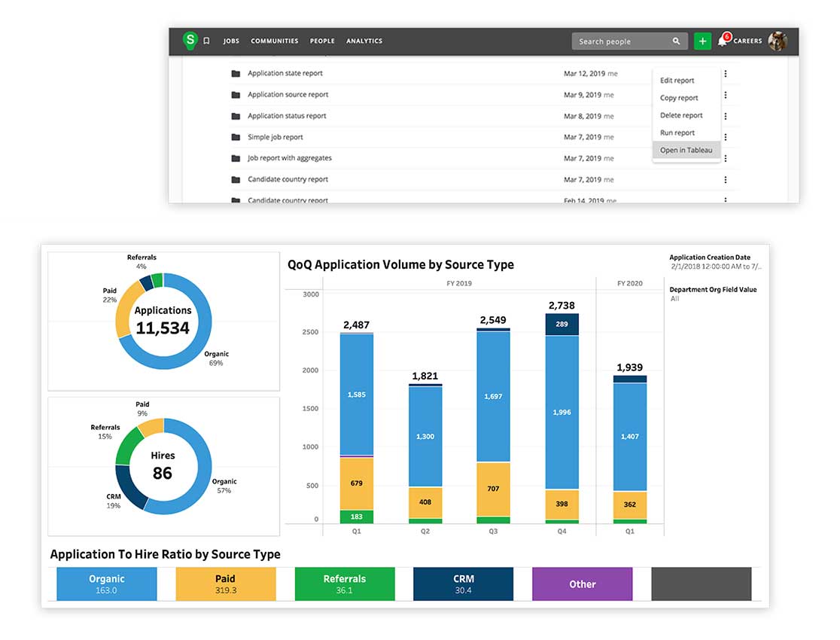This screenshot has height=640, width=840.
Task: Open the Analytics menu in navbar
Action: pyautogui.click(x=364, y=41)
